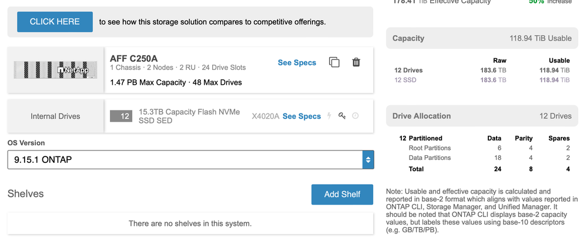Viewport: 587px width, 247px height.
Task: Click the lightning bolt icon beside X4020A
Action: [329, 116]
